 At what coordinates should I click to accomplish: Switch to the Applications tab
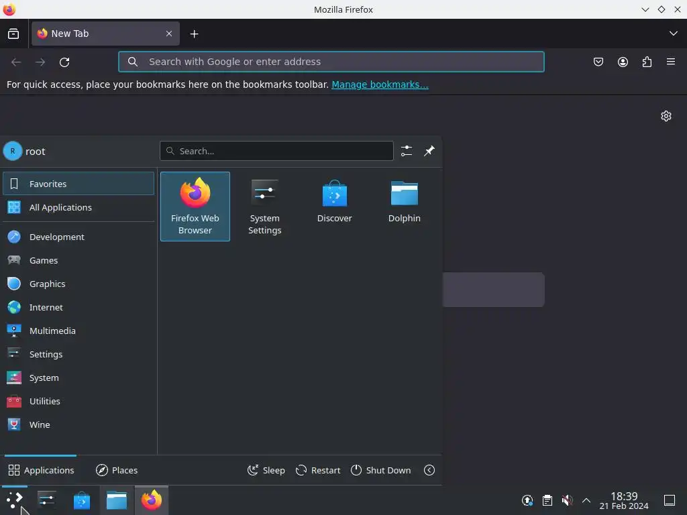pos(41,470)
